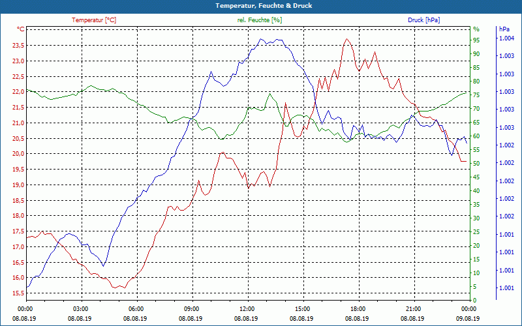Click the "21,5" temperature axis tick
The height and width of the screenshot is (326, 522).
point(18,108)
